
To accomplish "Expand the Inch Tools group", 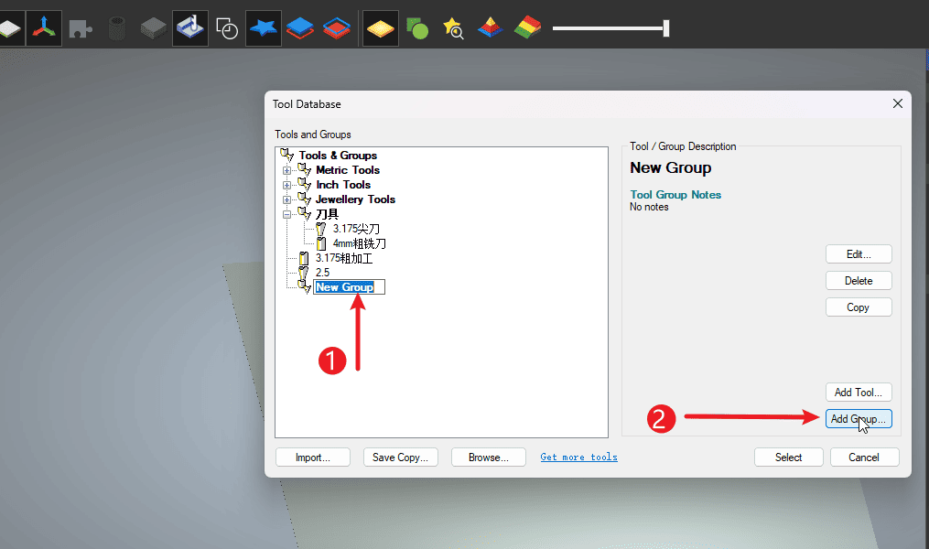I will coord(287,185).
